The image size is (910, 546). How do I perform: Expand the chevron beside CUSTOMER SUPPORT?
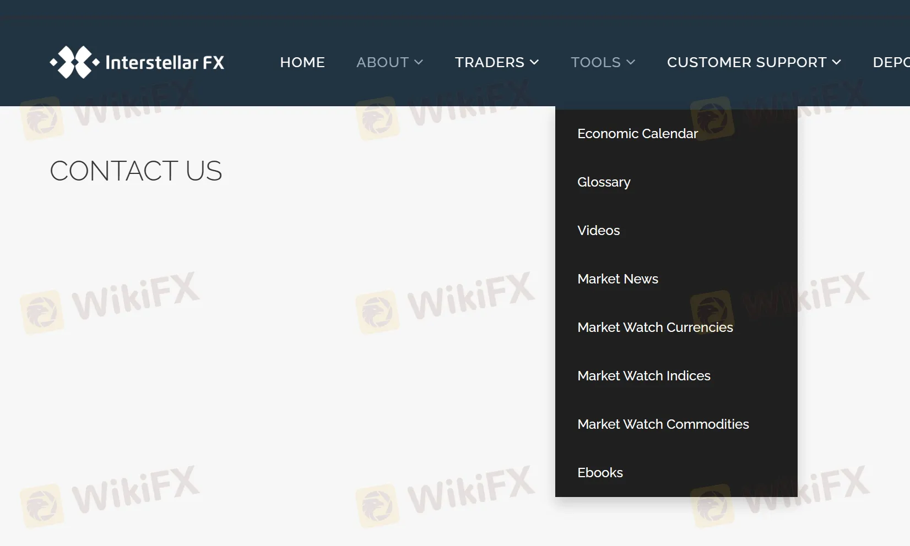[x=837, y=62]
